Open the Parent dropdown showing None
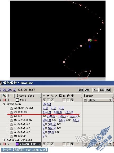114x153 pixels. (x=100, y=100)
